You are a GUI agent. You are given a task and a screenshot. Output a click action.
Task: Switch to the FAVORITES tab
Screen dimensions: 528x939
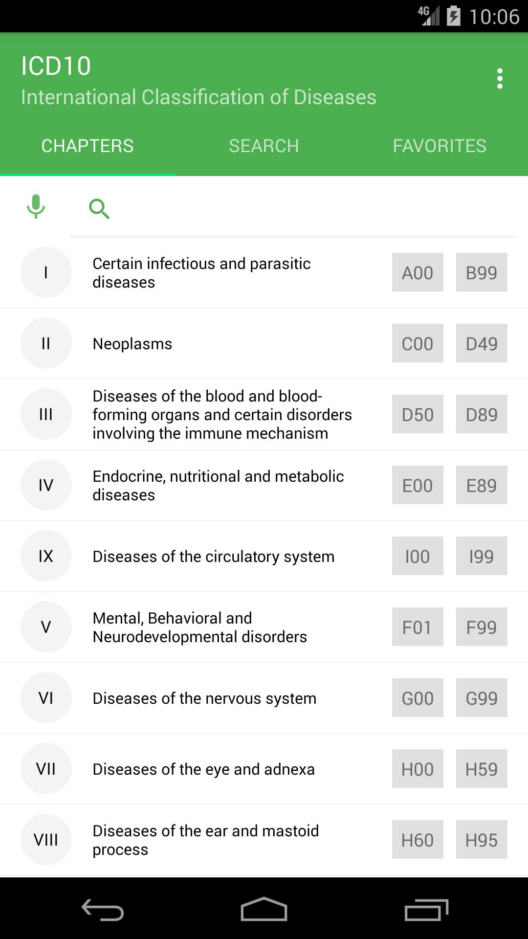[x=440, y=146]
